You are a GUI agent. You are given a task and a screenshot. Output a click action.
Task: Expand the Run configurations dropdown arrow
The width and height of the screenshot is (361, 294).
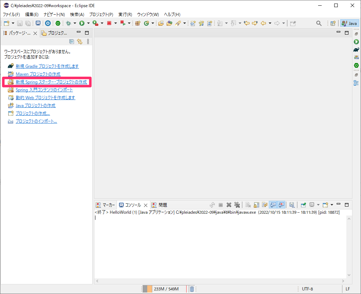coord(88,23)
